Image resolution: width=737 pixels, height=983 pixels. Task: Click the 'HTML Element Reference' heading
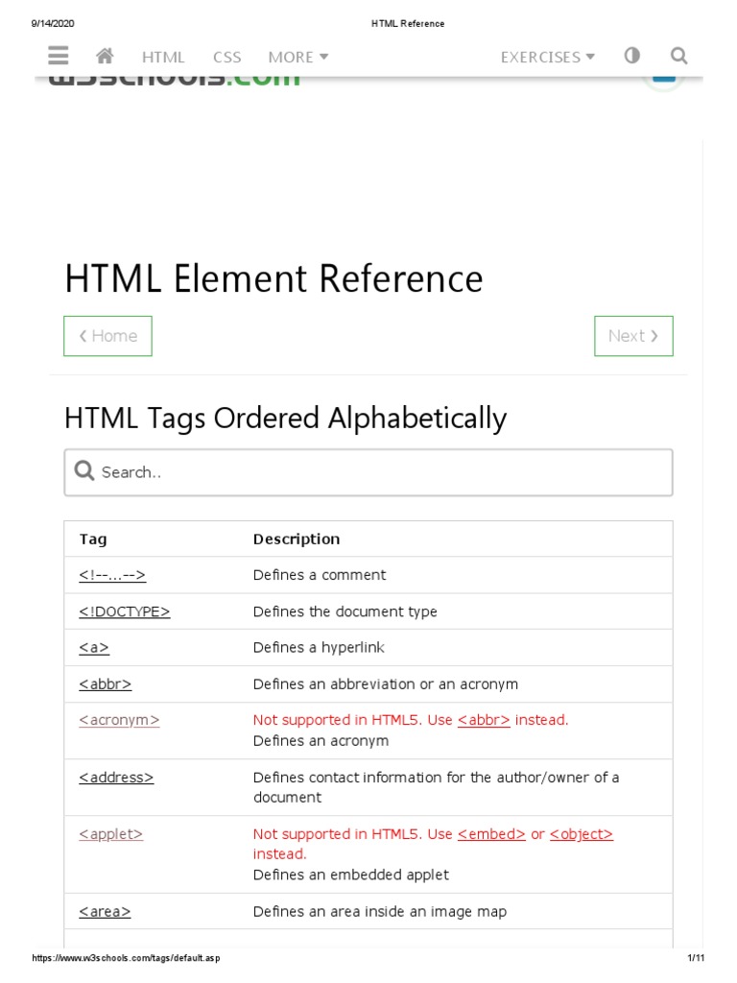[x=273, y=278]
